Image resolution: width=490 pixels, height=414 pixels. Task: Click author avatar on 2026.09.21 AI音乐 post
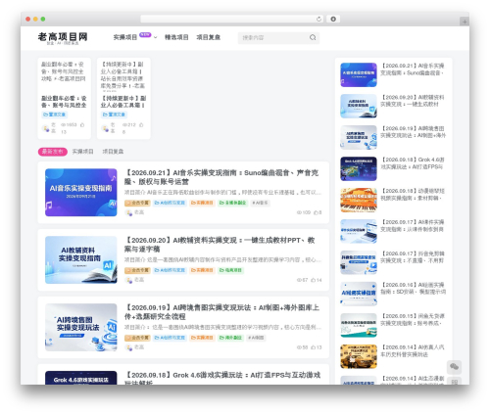click(x=129, y=212)
